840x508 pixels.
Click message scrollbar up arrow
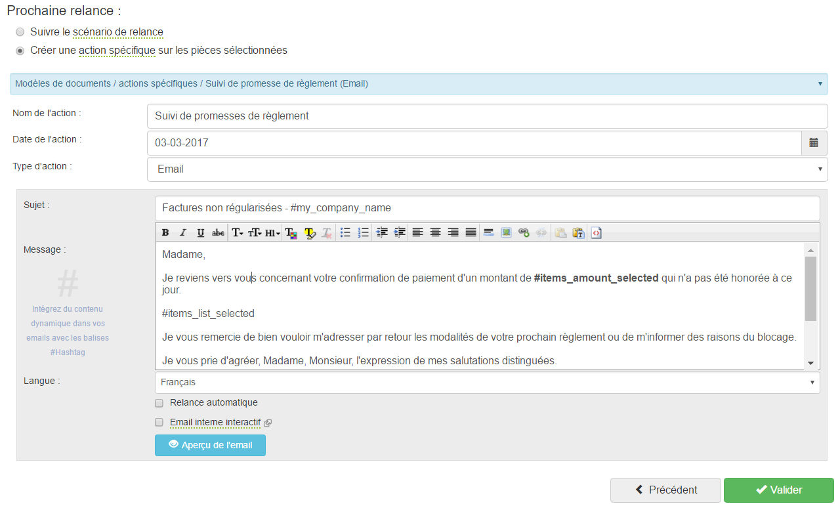point(810,250)
